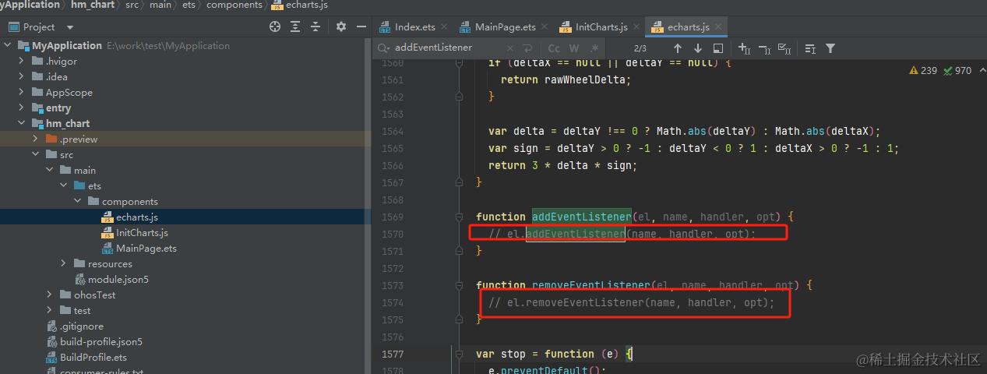Click the new line icon in find bar
987x374 pixels.
point(529,48)
